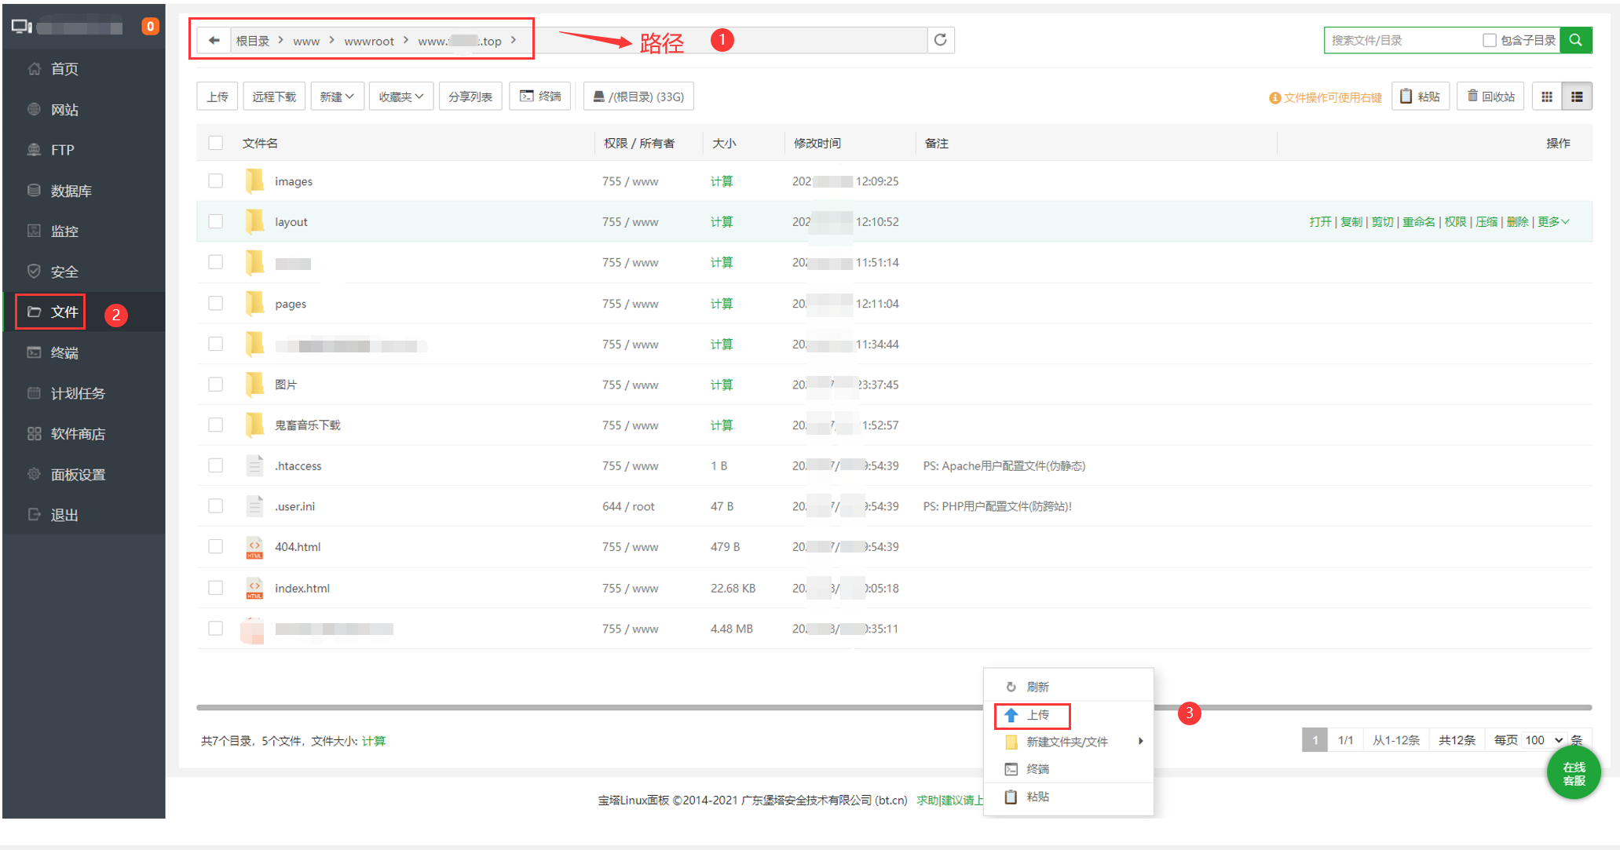Click 计算 size for images folder

722,181
